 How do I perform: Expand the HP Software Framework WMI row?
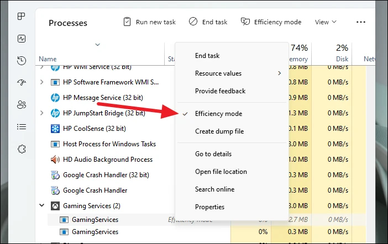click(x=42, y=82)
